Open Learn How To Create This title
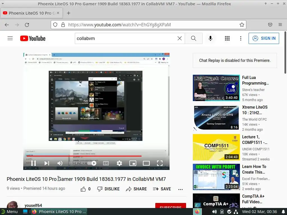The image size is (287, 215). tap(254, 169)
